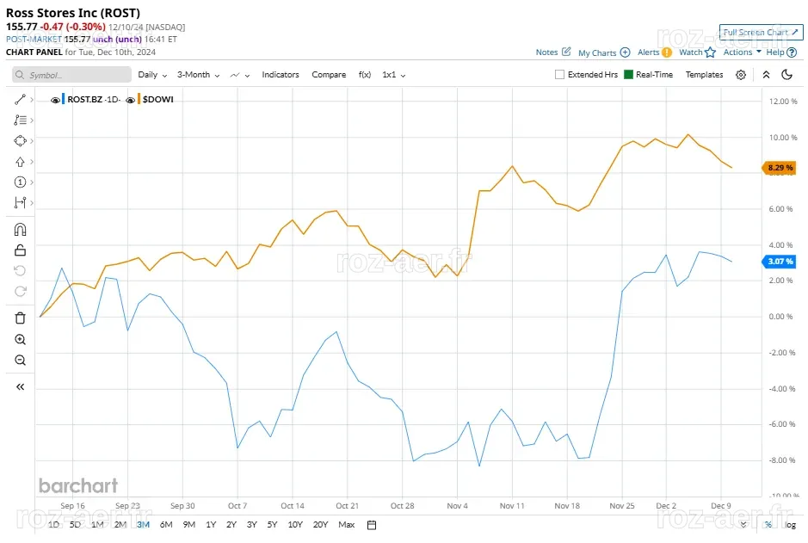This screenshot has height=543, width=808.
Task: Open the Indicators menu
Action: [x=281, y=75]
